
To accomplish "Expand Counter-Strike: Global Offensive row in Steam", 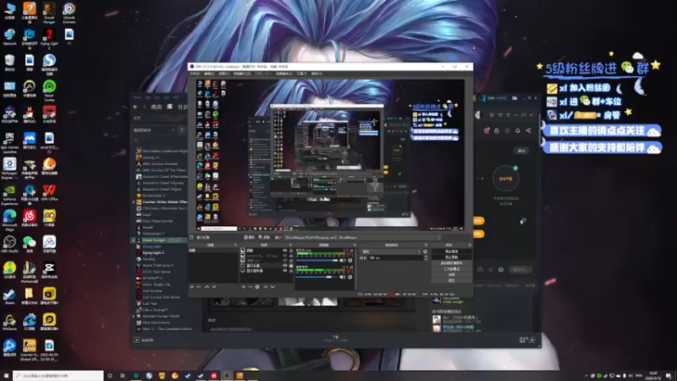I will [134, 202].
